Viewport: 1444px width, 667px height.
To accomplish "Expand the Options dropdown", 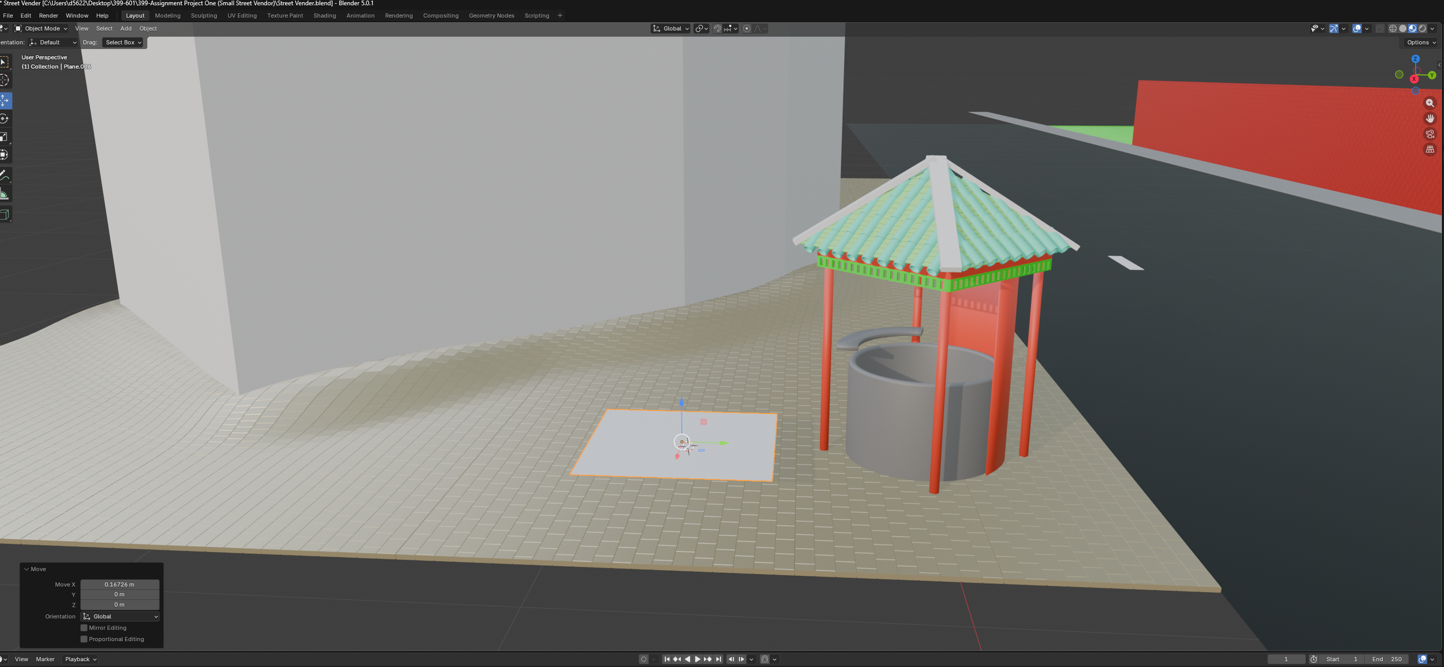I will click(1421, 42).
